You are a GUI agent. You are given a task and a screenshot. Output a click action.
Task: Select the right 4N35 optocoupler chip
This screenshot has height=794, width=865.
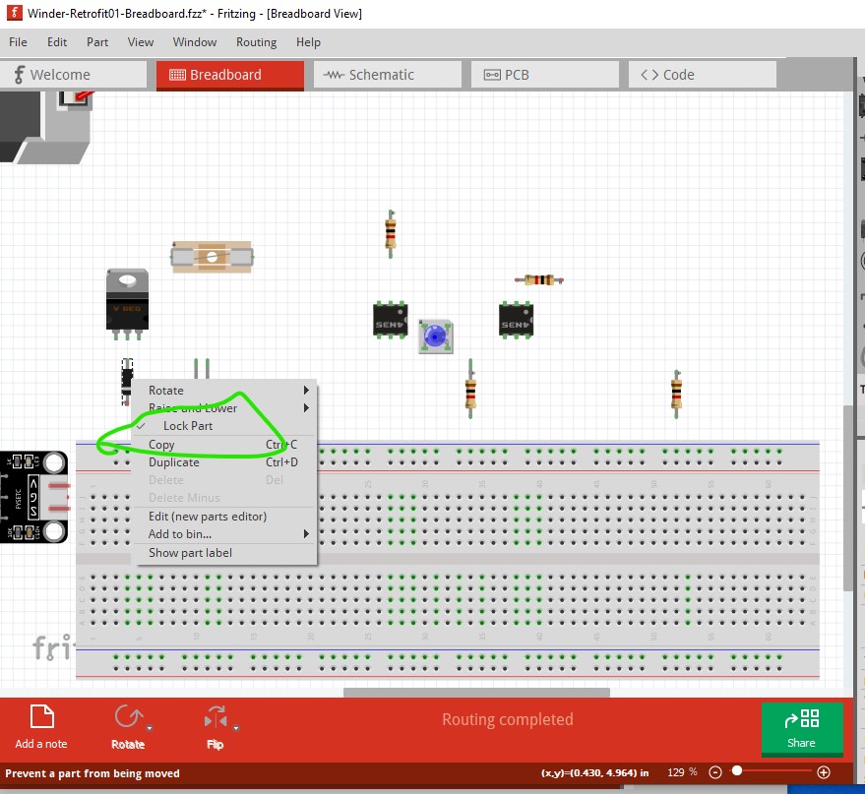pos(516,320)
